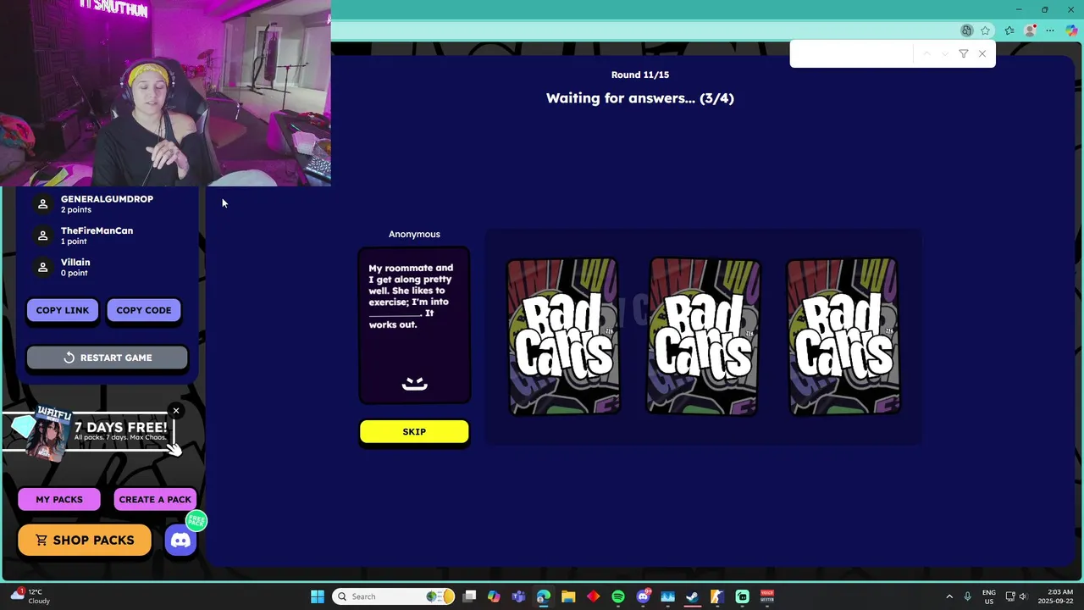Screen dimensions: 1084x610
Task: Open Steam from the taskbar
Action: (692, 596)
